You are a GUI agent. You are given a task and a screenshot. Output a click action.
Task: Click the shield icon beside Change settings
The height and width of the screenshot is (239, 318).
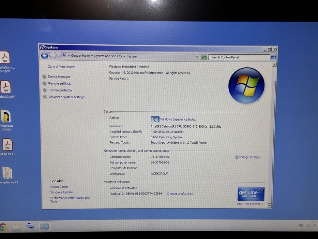coord(237,157)
